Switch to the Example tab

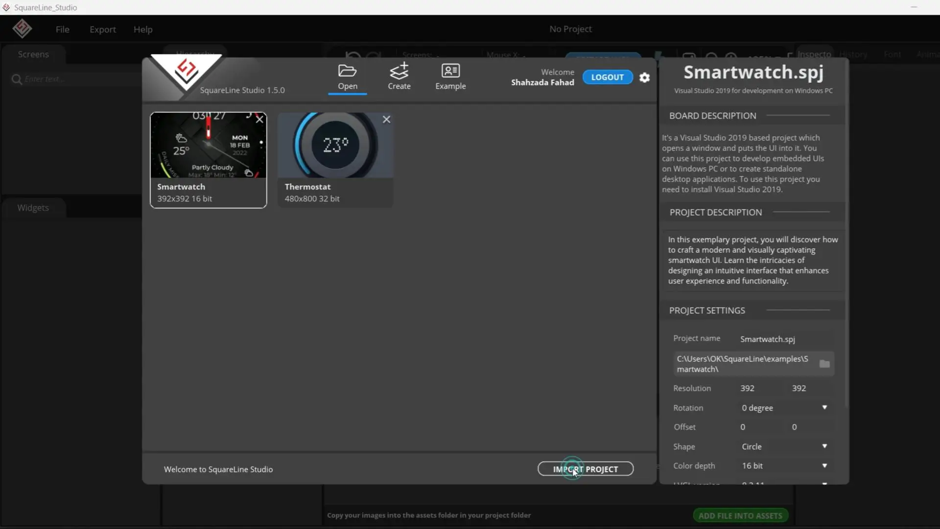point(450,76)
